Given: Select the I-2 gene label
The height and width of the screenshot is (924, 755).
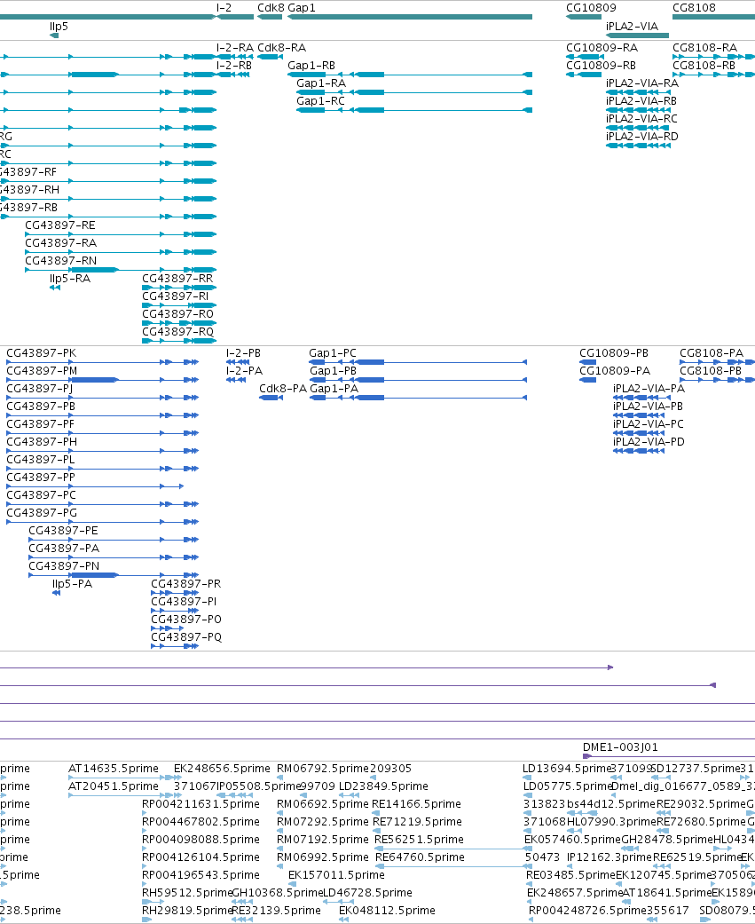Looking at the screenshot, I should pyautogui.click(x=224, y=8).
